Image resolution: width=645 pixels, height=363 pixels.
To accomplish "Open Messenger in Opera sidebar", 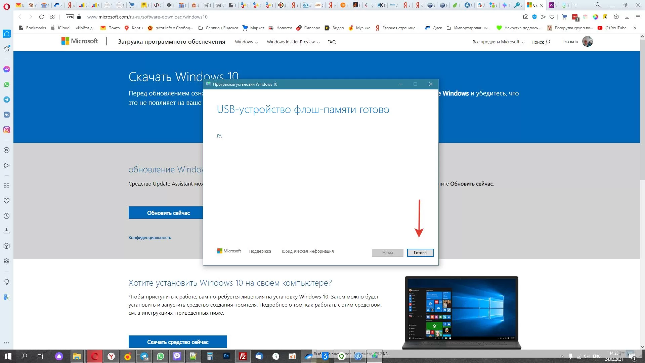I will point(7,69).
